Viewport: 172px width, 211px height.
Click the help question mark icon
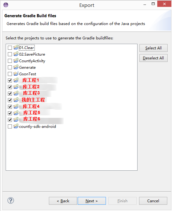tap(11, 200)
